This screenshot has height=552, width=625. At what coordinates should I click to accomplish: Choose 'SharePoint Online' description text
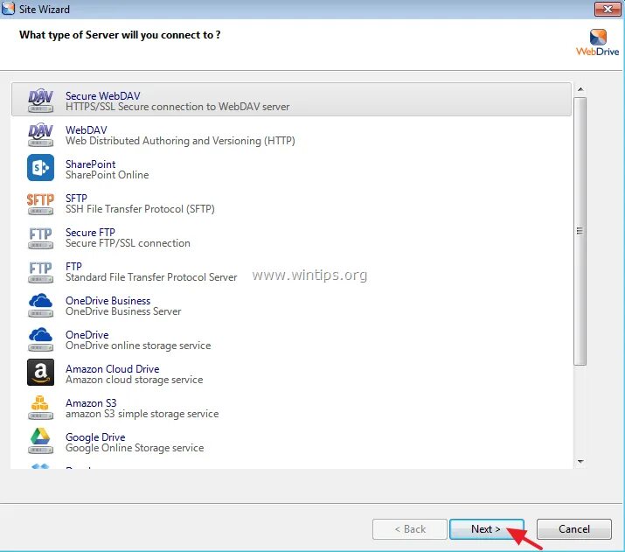(108, 175)
